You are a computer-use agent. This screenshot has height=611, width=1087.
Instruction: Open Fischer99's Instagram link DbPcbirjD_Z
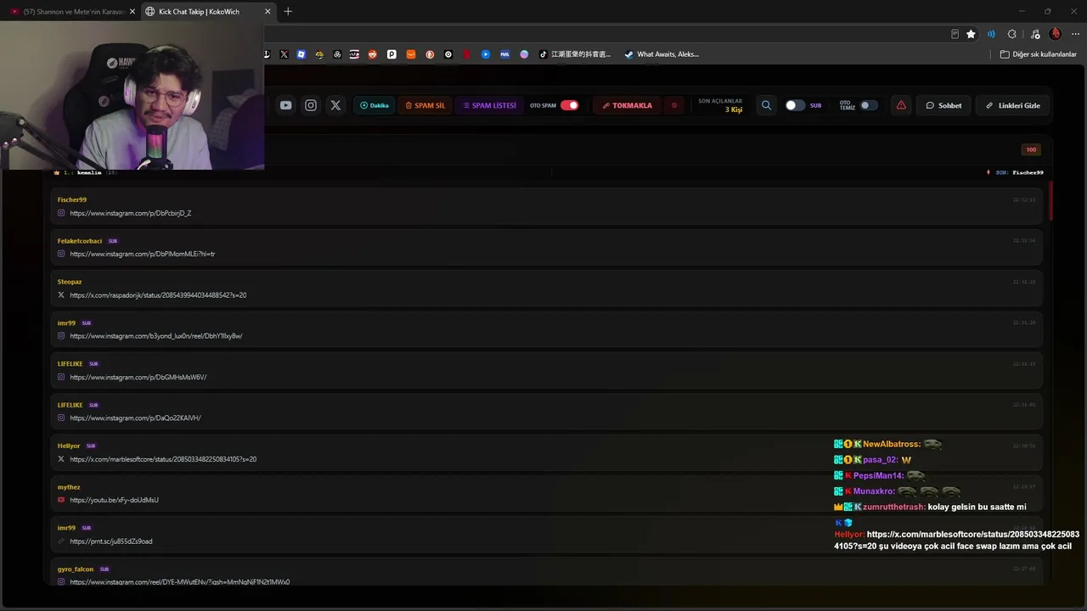point(131,213)
